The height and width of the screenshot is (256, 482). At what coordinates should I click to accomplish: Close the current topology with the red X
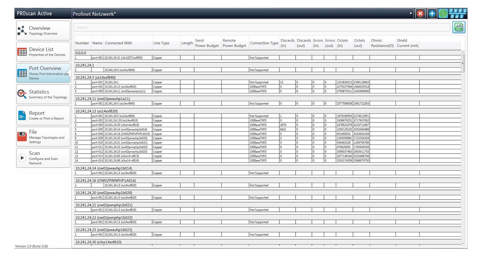point(420,13)
